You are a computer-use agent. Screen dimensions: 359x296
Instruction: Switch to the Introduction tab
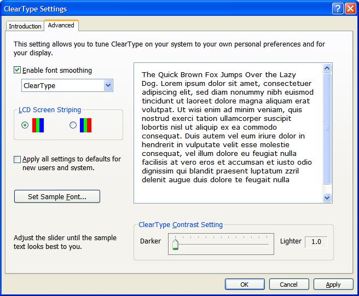point(25,26)
